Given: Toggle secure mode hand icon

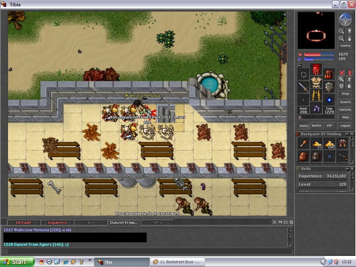Looking at the screenshot, I should pos(349,86).
